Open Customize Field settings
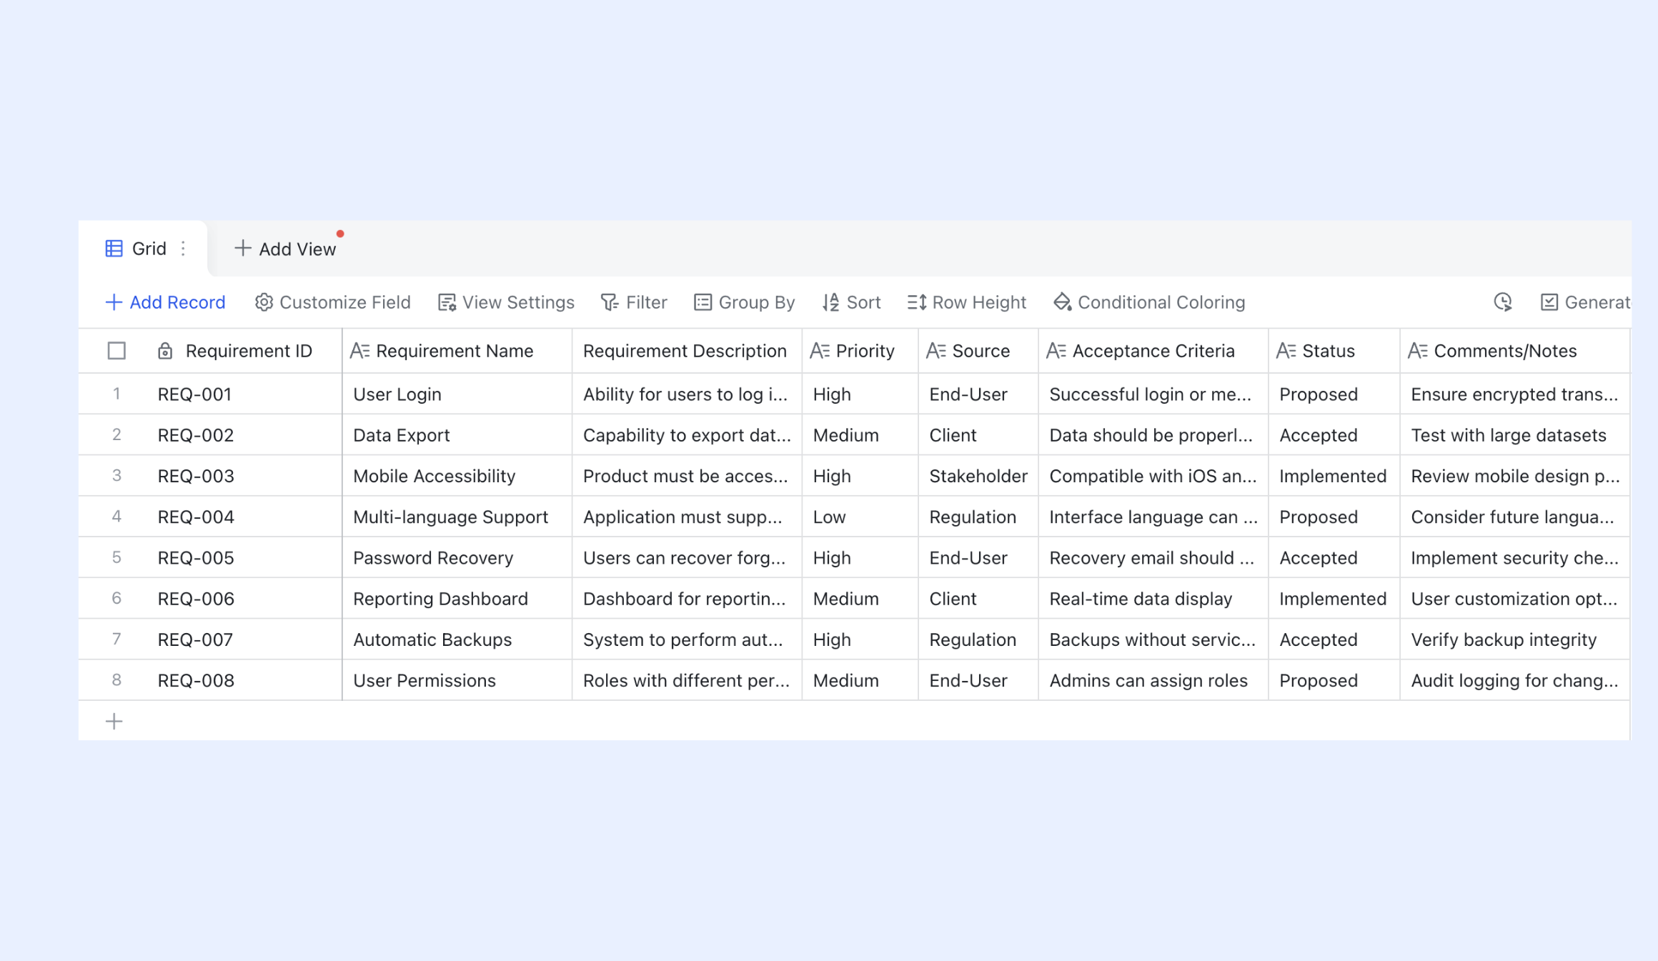This screenshot has width=1658, height=961. coord(333,302)
